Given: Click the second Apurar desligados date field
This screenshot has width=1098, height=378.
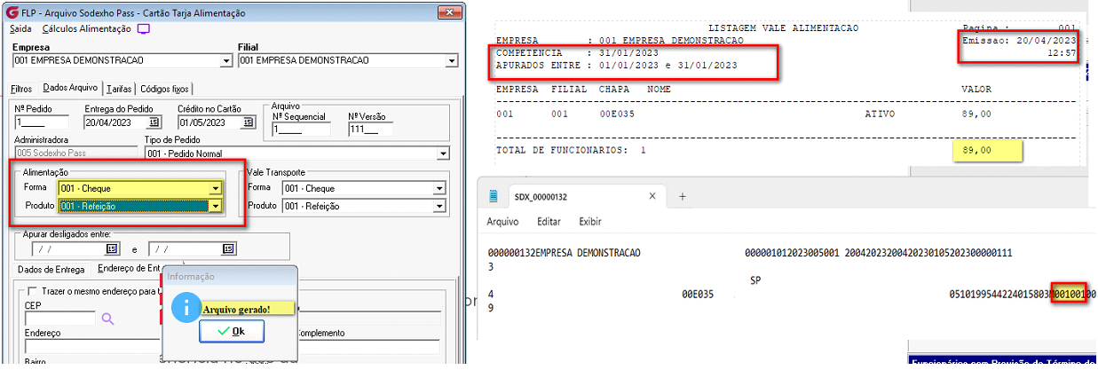Looking at the screenshot, I should pos(186,249).
